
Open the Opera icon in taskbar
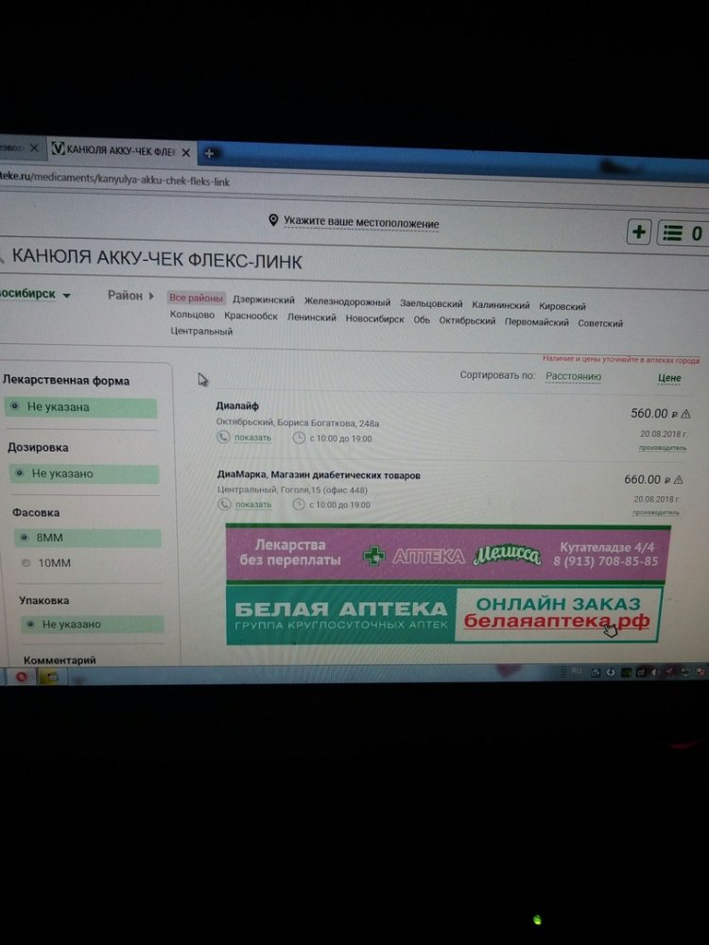coord(21,676)
